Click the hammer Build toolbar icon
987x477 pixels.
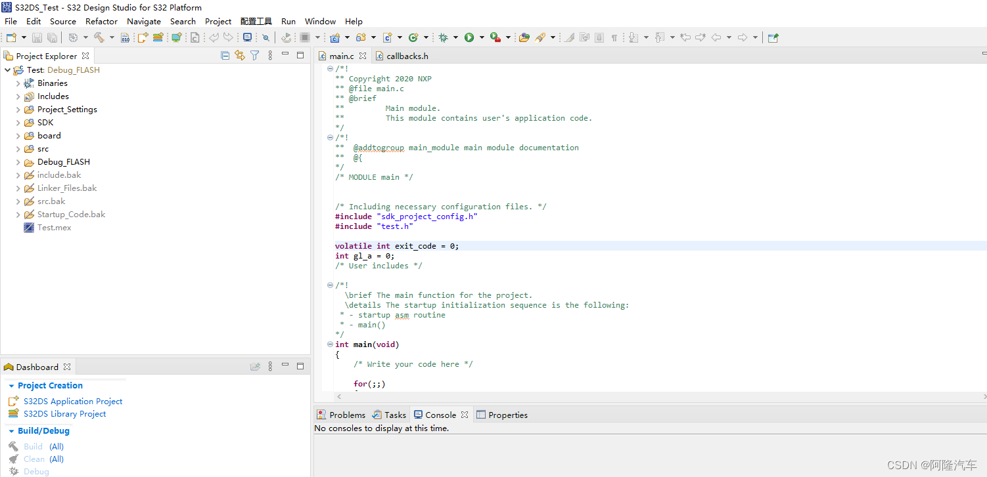pyautogui.click(x=99, y=37)
